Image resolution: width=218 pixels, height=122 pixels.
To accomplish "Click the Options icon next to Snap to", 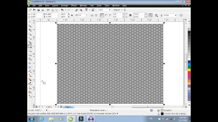I will [x=125, y=10].
